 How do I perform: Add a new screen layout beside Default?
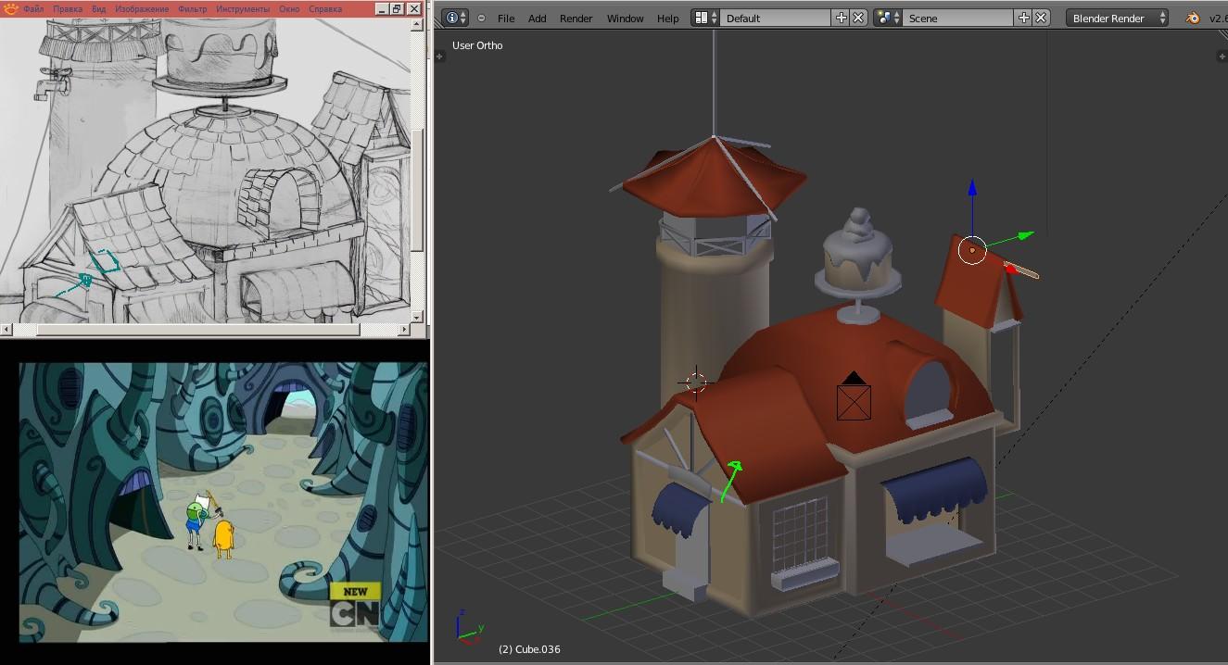842,18
